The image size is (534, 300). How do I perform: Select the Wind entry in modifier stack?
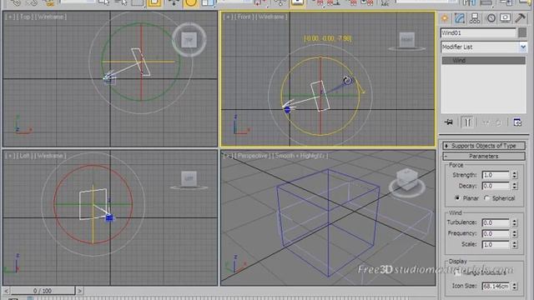[484, 60]
